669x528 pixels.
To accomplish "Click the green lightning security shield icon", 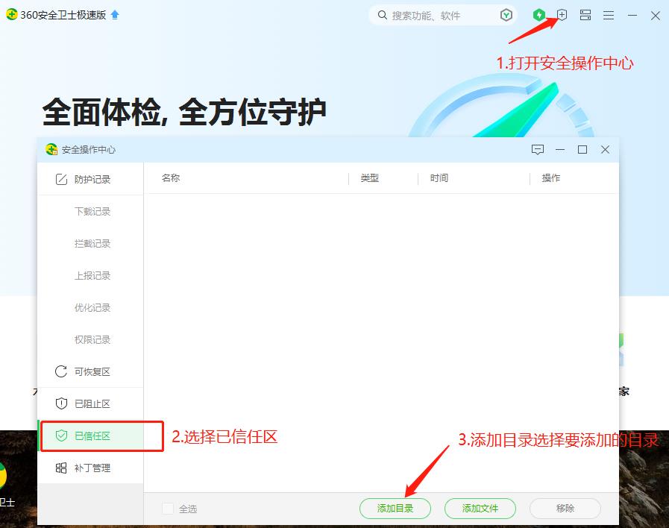I will [x=538, y=14].
